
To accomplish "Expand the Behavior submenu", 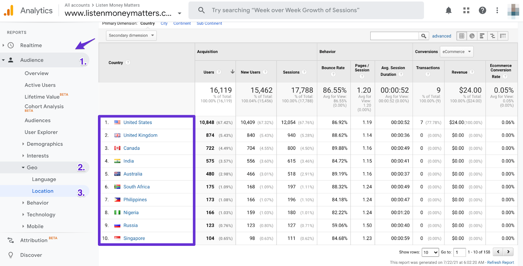I will pyautogui.click(x=23, y=203).
